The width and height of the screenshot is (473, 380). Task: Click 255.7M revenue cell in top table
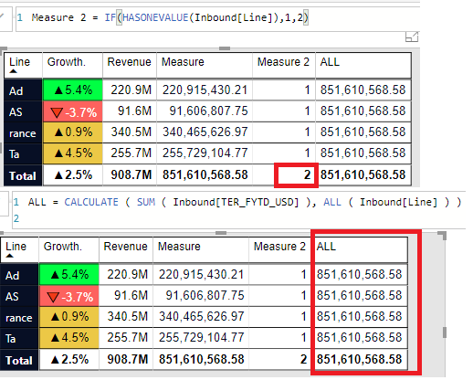point(130,153)
